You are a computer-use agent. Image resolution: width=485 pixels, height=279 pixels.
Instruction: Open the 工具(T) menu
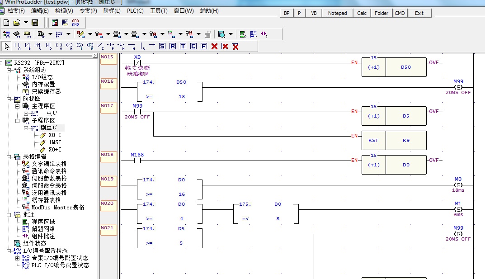[x=158, y=11]
